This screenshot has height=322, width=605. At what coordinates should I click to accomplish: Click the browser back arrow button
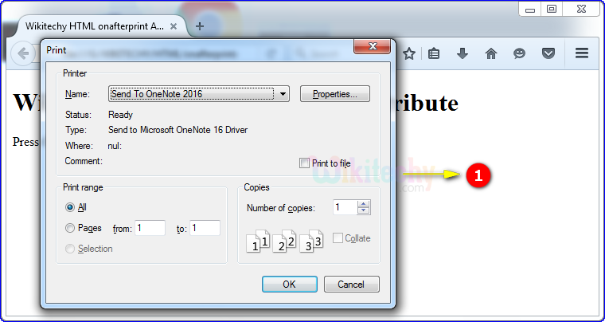[x=25, y=54]
